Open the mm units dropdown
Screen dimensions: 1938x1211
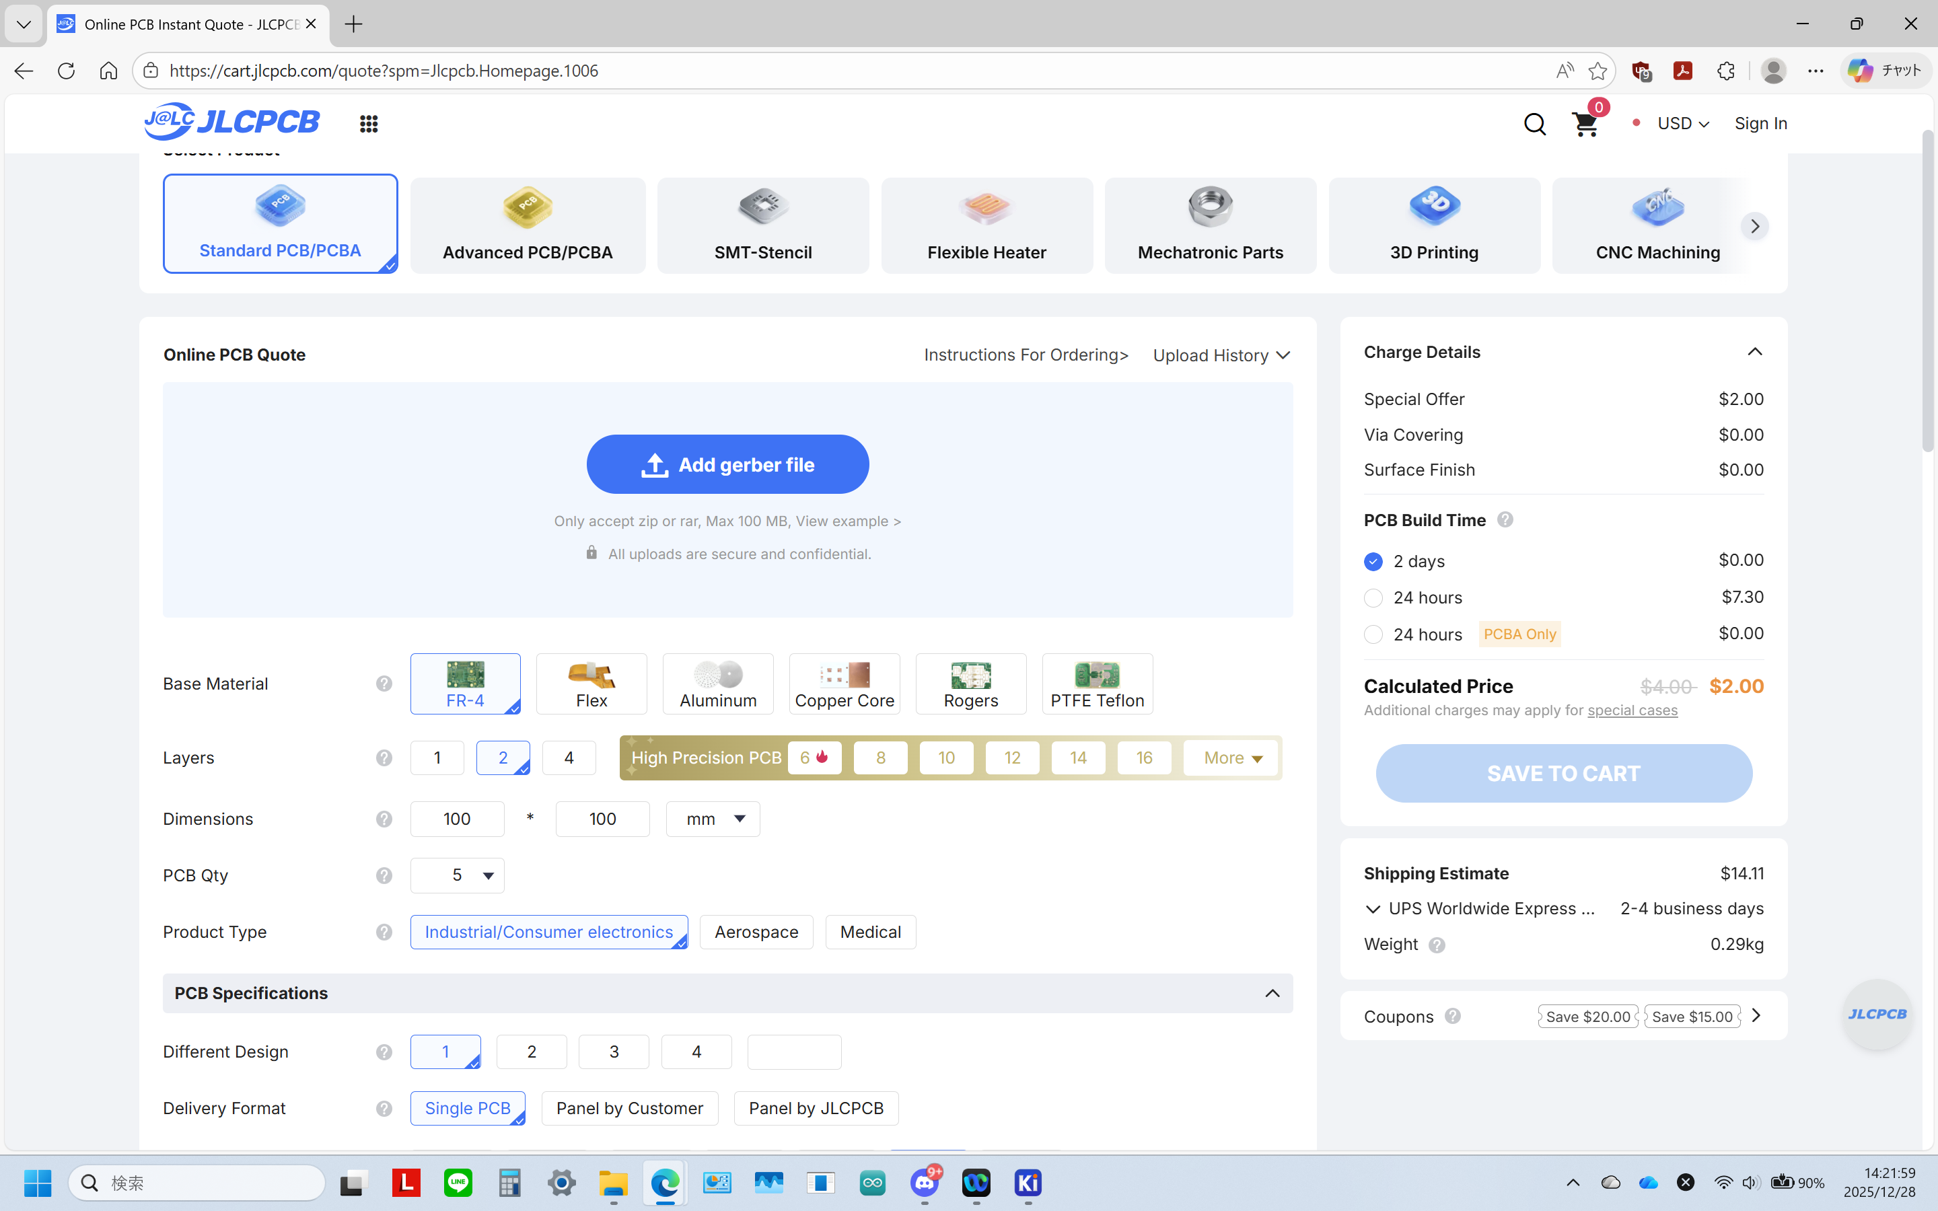tap(713, 819)
